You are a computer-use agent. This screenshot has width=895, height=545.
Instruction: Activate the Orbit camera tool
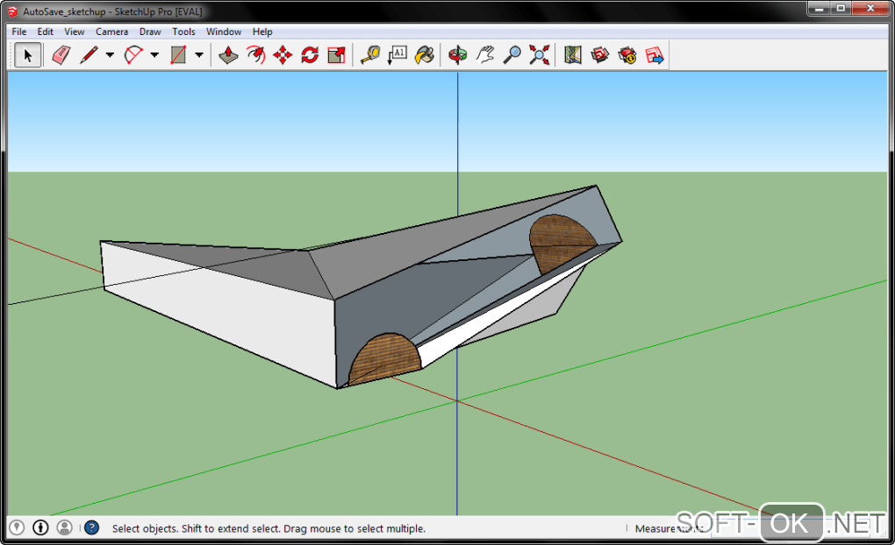pyautogui.click(x=458, y=55)
